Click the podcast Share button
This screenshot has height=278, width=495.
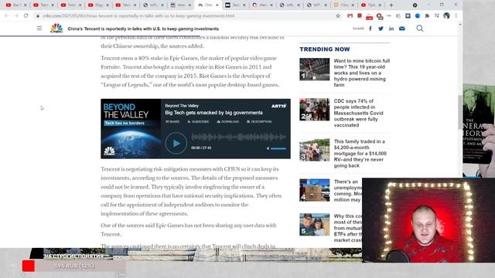click(x=172, y=122)
